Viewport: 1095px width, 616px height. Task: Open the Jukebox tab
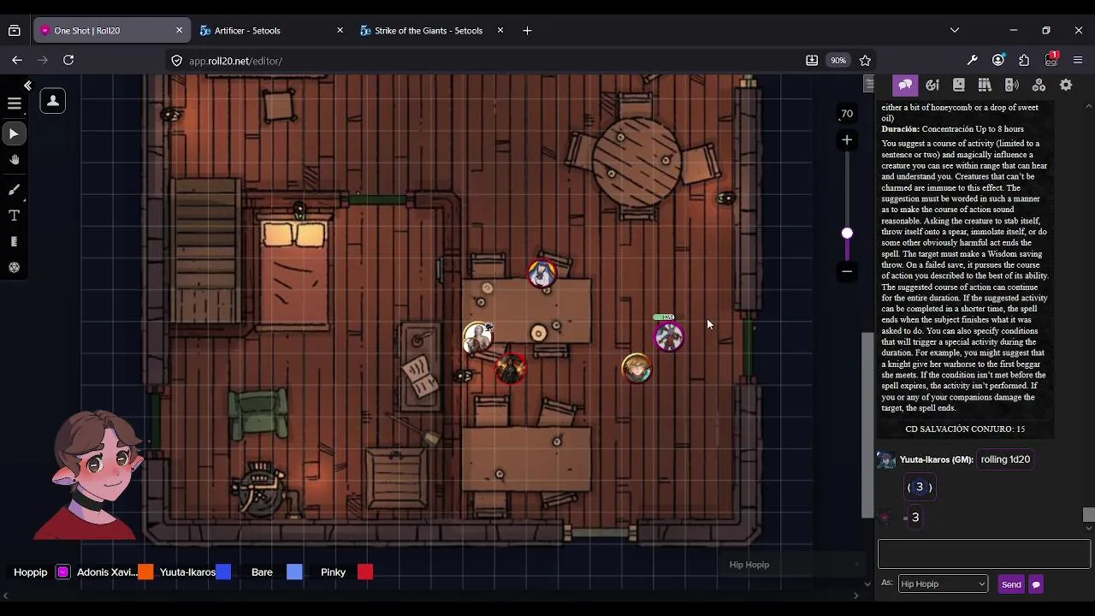[1012, 85]
